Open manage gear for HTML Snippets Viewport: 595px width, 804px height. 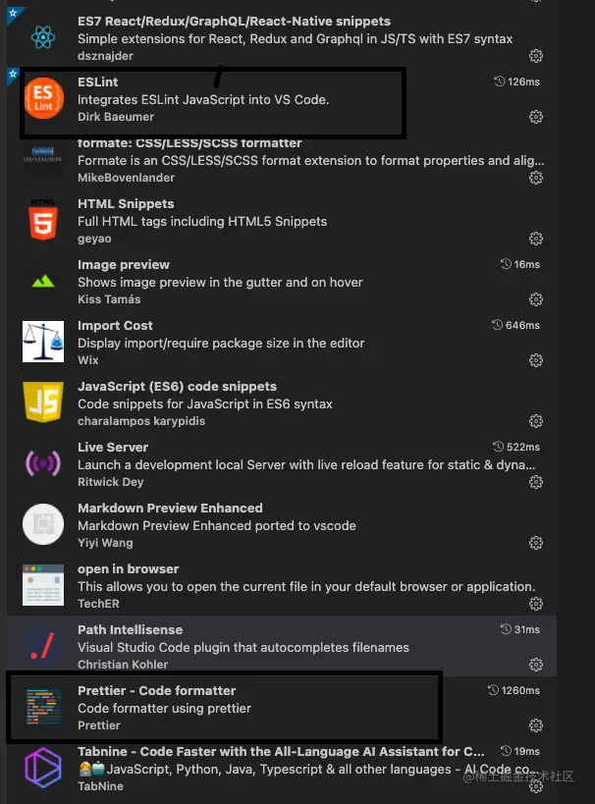(536, 239)
